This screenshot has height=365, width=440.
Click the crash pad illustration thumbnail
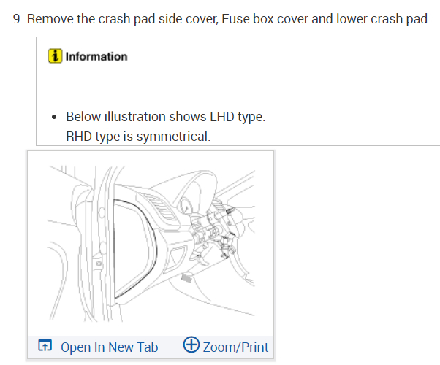[151, 242]
